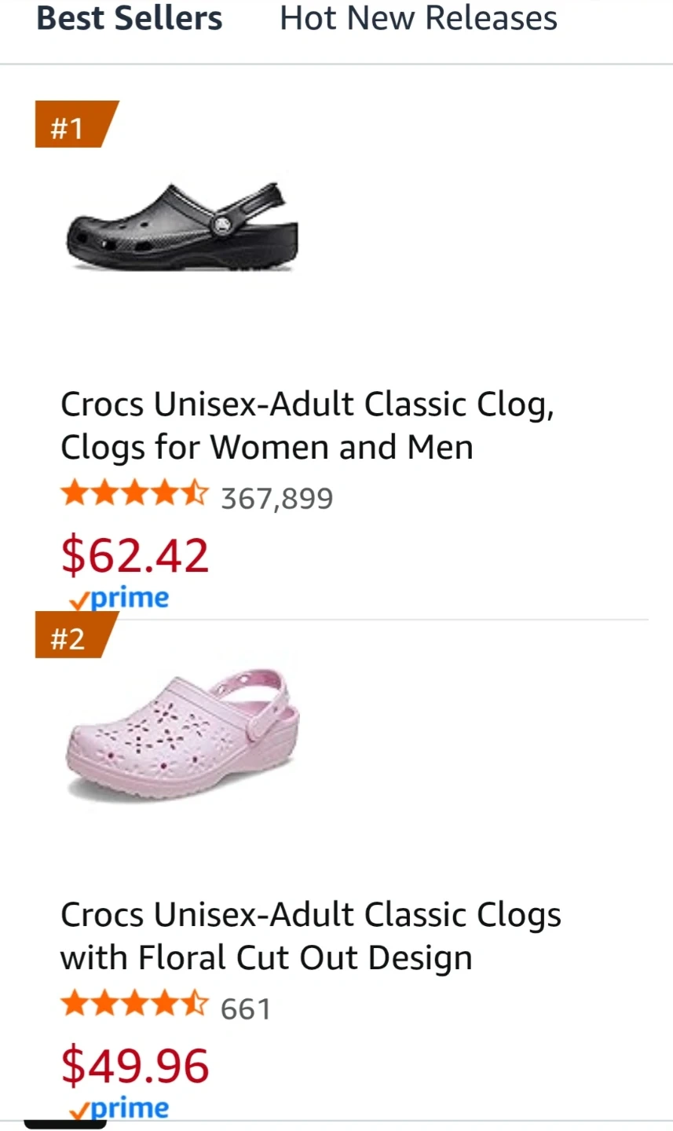The height and width of the screenshot is (1131, 673).
Task: Tap the black bar at the bottom edge
Action: (65, 1124)
